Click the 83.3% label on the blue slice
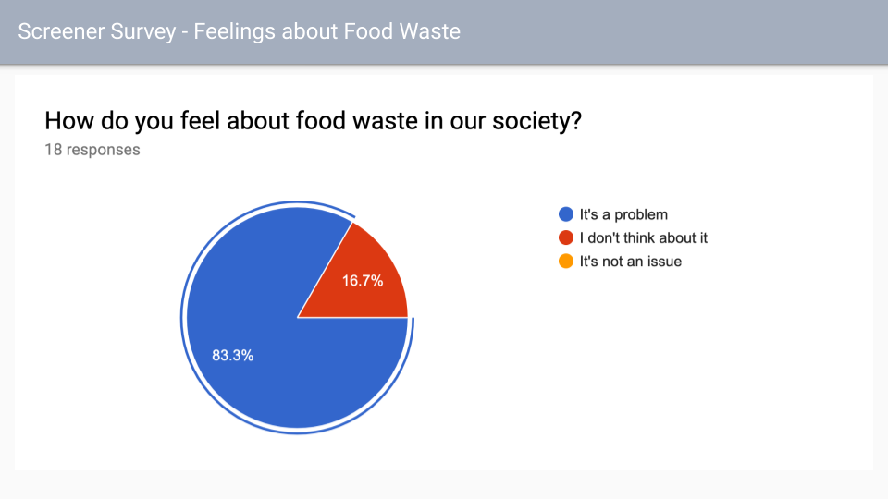Image resolution: width=888 pixels, height=499 pixels. pos(233,355)
